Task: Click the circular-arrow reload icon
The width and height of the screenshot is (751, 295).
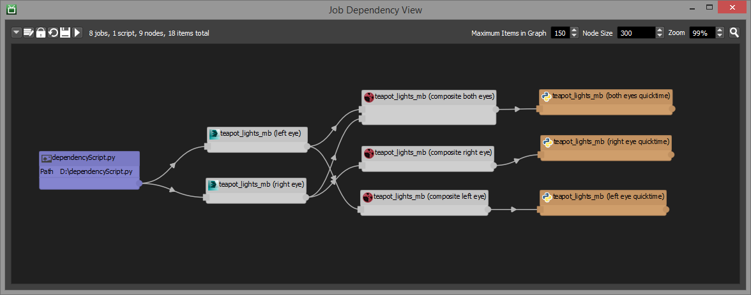Action: [x=53, y=32]
